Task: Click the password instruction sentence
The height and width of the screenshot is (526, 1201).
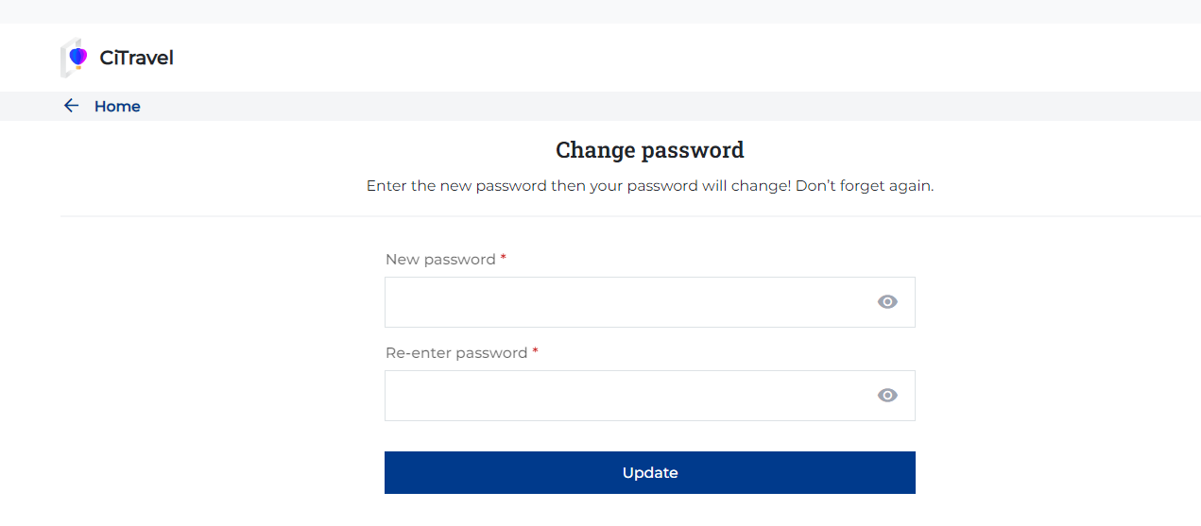Action: click(x=649, y=186)
